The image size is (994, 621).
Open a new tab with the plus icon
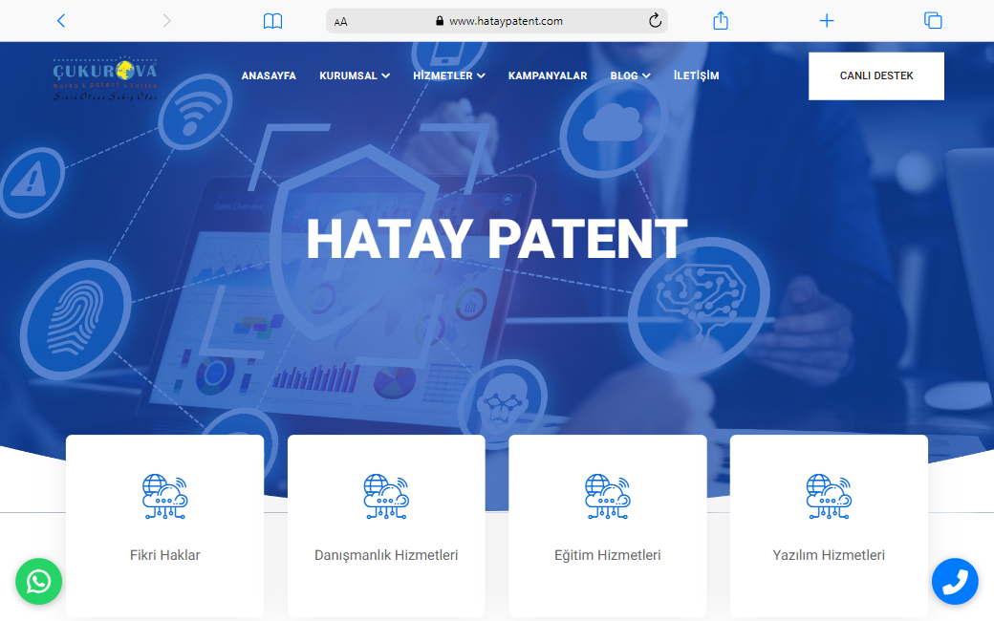pyautogui.click(x=826, y=20)
